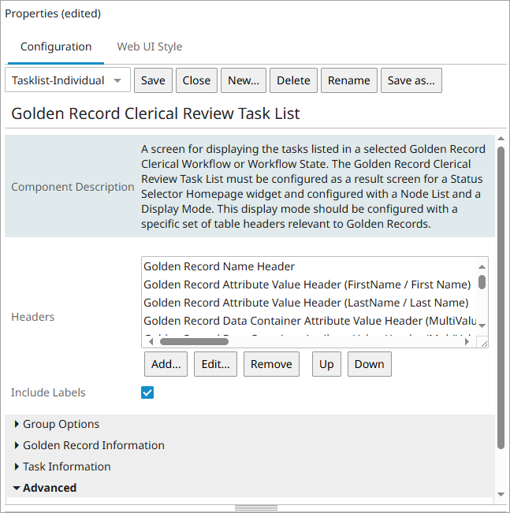This screenshot has width=510, height=513.
Task: Click the Edit... header button
Action: (x=215, y=364)
